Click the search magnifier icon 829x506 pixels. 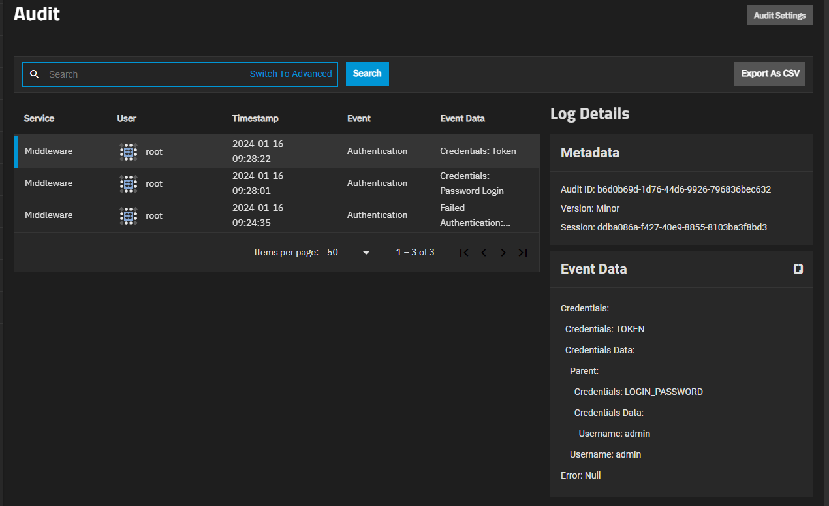click(35, 74)
